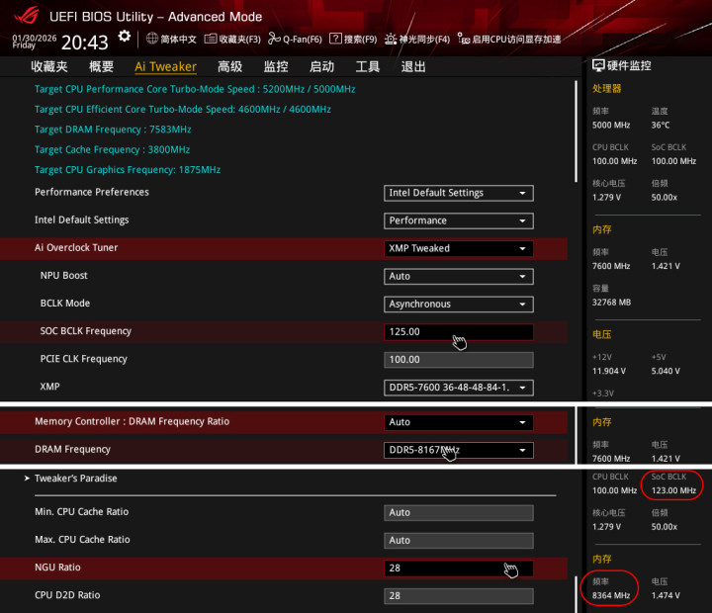Click the main panel vertical scrollbar
Screen dimensions: 712x613
576,131
